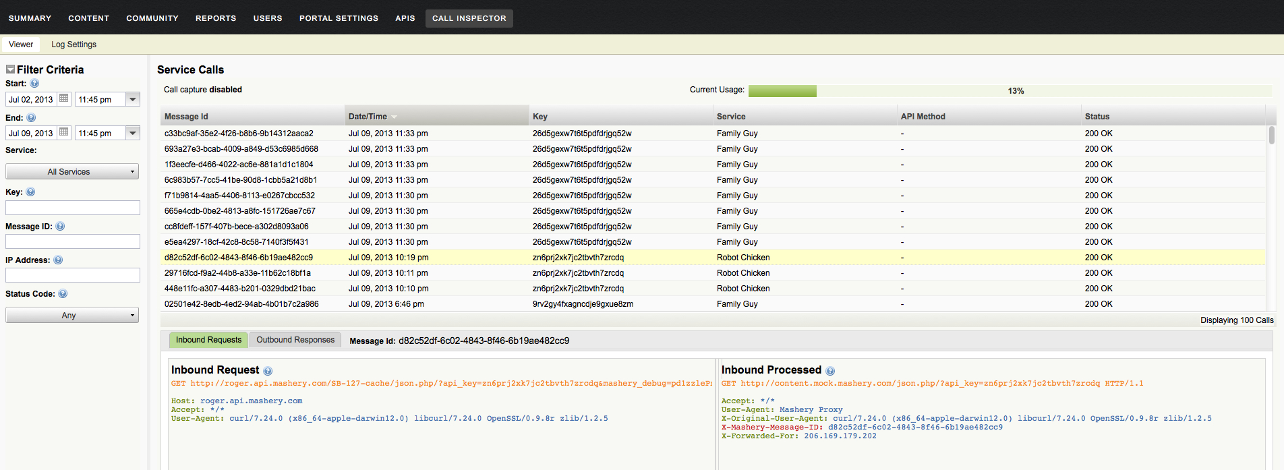Click the Start time field

(100, 99)
